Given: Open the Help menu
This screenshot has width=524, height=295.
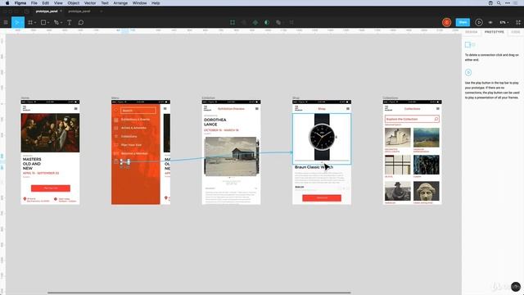Looking at the screenshot, I should (x=156, y=3).
